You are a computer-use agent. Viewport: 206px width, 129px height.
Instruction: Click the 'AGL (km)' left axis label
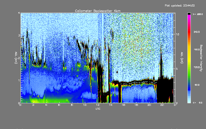pos(16,58)
